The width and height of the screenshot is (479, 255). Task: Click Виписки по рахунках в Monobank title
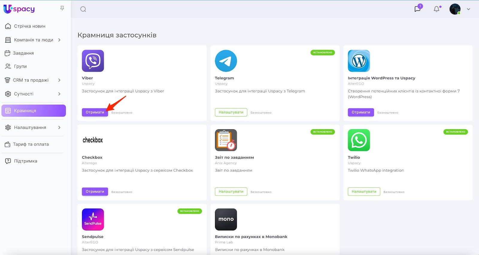coord(251,237)
